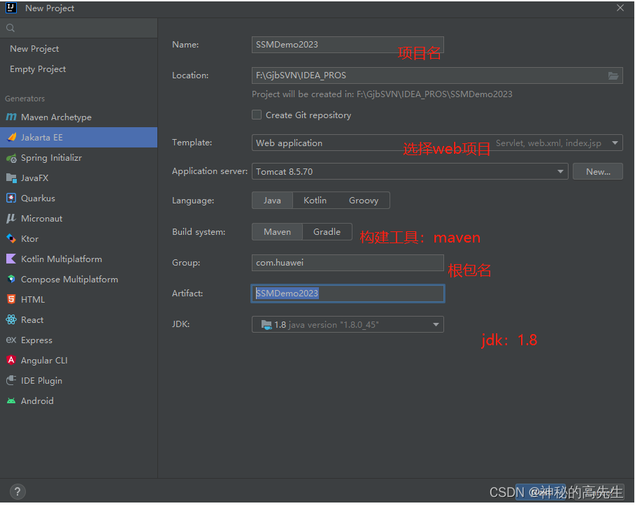Viewport: 635px width, 506px height.
Task: Select Groovy as the language
Action: click(x=364, y=201)
